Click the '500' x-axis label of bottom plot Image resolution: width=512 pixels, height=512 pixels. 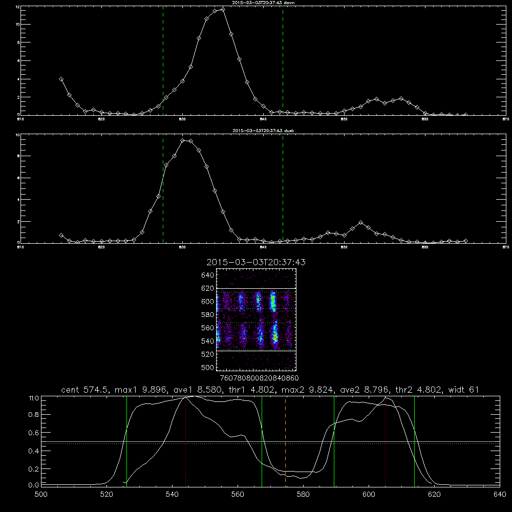point(41,495)
